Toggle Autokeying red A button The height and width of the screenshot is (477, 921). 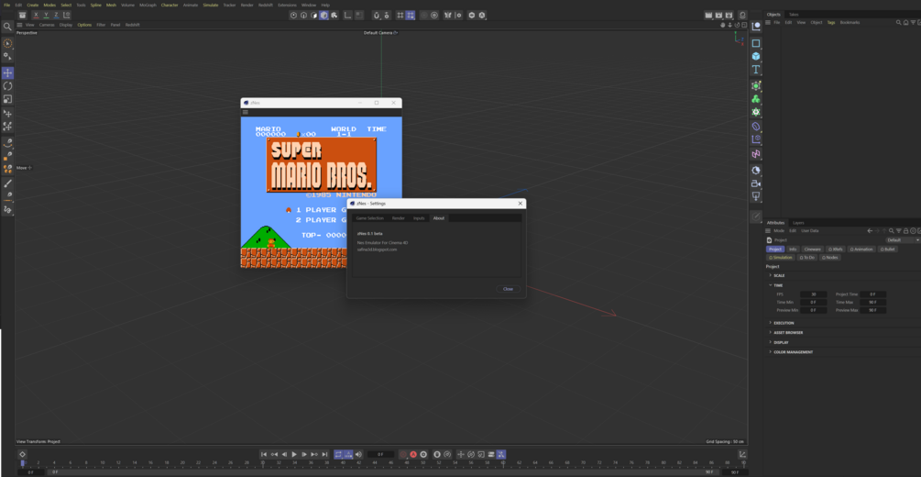[413, 455]
